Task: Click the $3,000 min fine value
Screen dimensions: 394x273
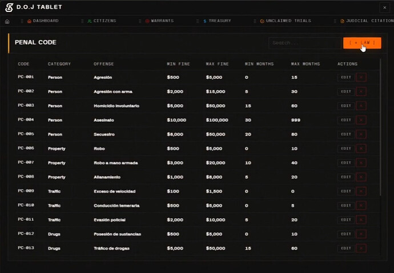Action: coord(175,163)
